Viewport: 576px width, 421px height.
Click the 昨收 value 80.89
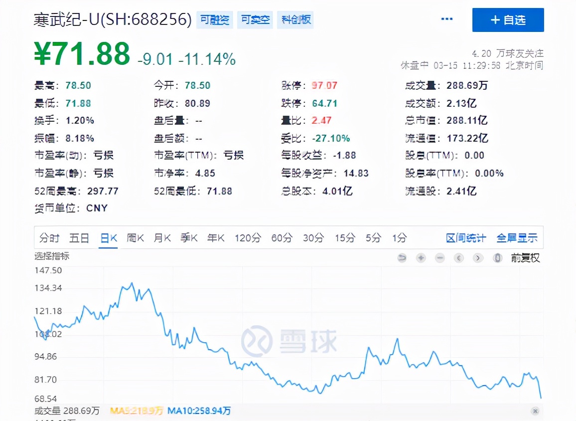pos(197,103)
